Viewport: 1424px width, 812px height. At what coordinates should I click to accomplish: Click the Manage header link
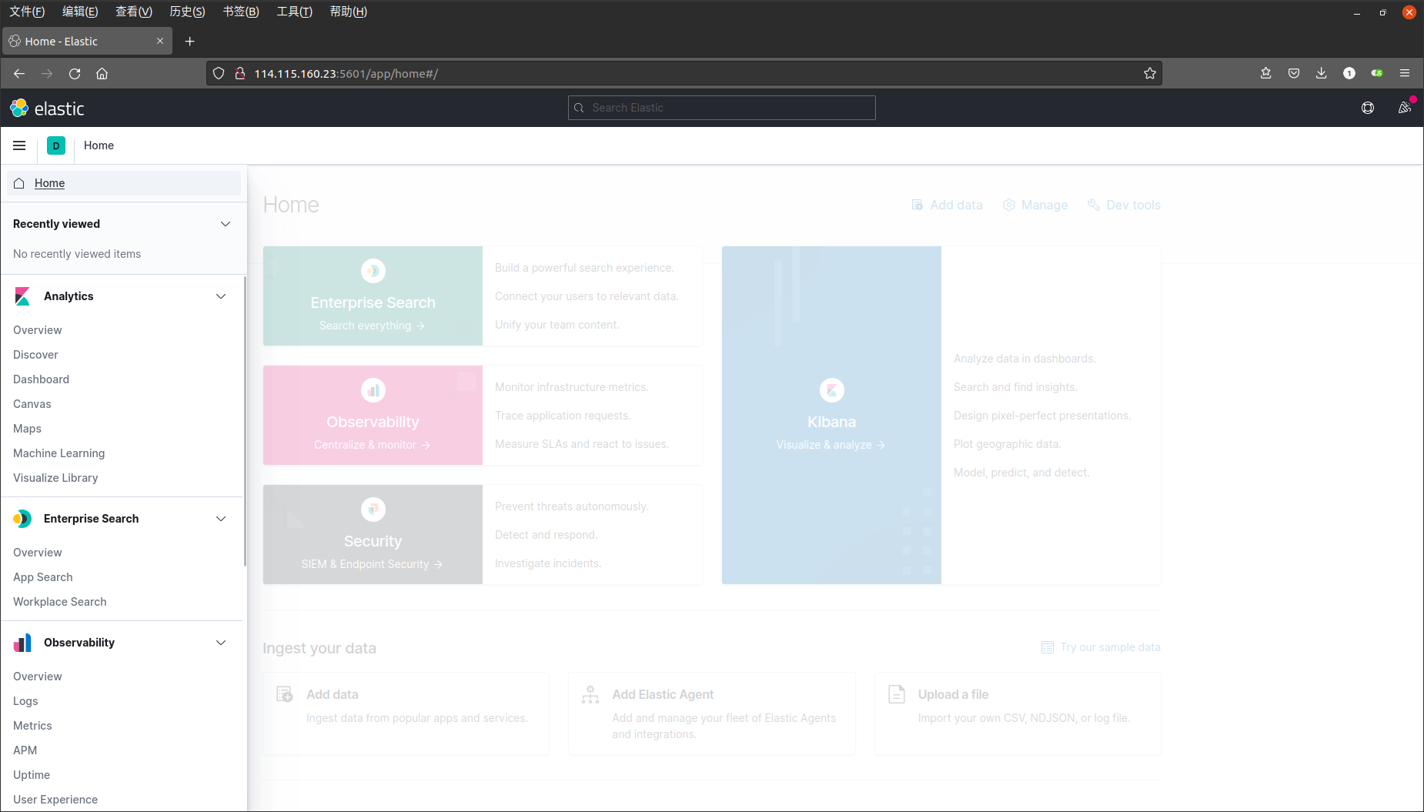click(1035, 205)
